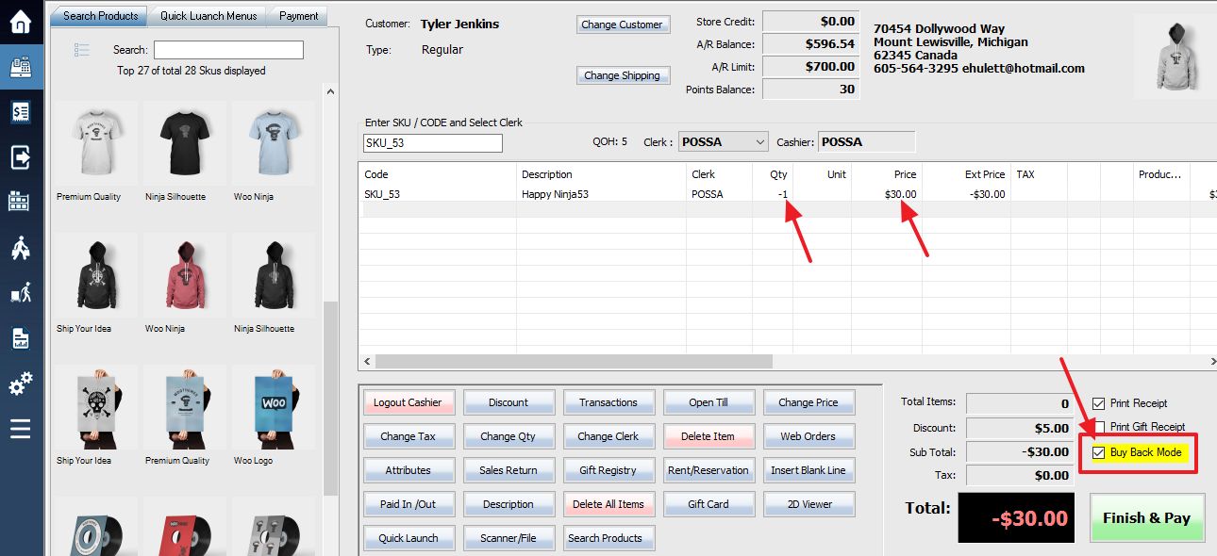Click the Paid In /Out button
The width and height of the screenshot is (1217, 556).
[408, 504]
